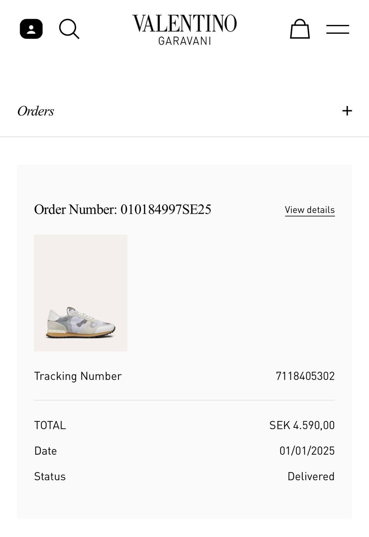Select the Orders heading
This screenshot has width=369, height=537.
(36, 111)
